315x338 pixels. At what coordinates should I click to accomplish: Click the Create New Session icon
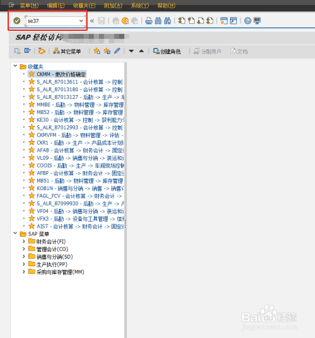(224, 21)
